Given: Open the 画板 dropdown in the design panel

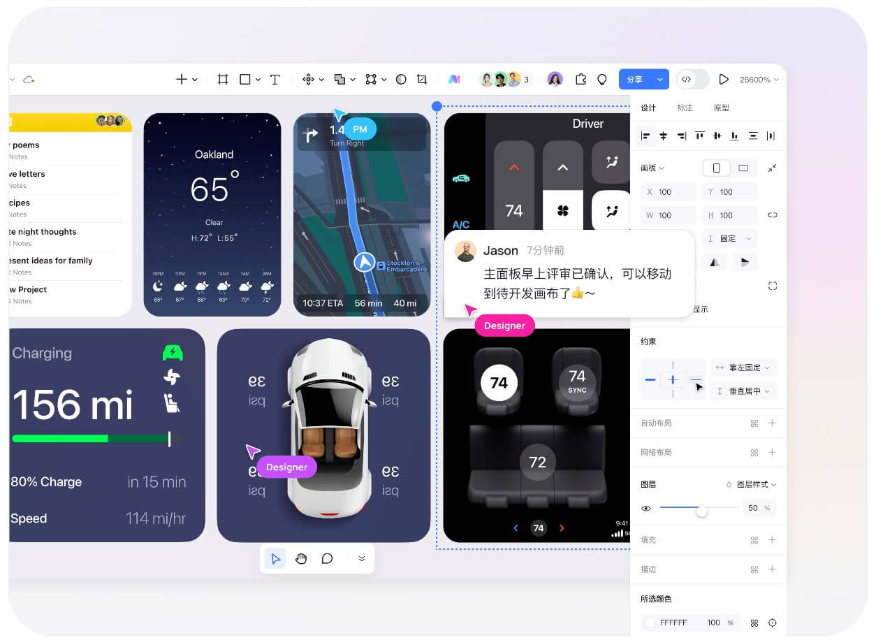Looking at the screenshot, I should [650, 168].
